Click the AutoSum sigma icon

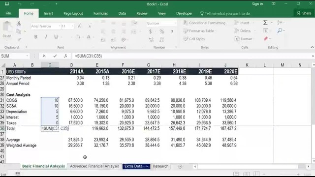click(265, 23)
